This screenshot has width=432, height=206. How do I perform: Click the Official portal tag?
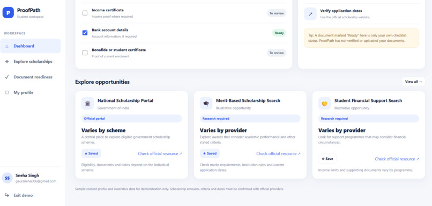coord(132,119)
